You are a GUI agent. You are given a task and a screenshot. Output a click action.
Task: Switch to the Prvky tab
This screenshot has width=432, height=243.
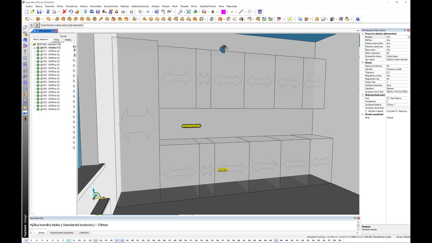(56, 40)
